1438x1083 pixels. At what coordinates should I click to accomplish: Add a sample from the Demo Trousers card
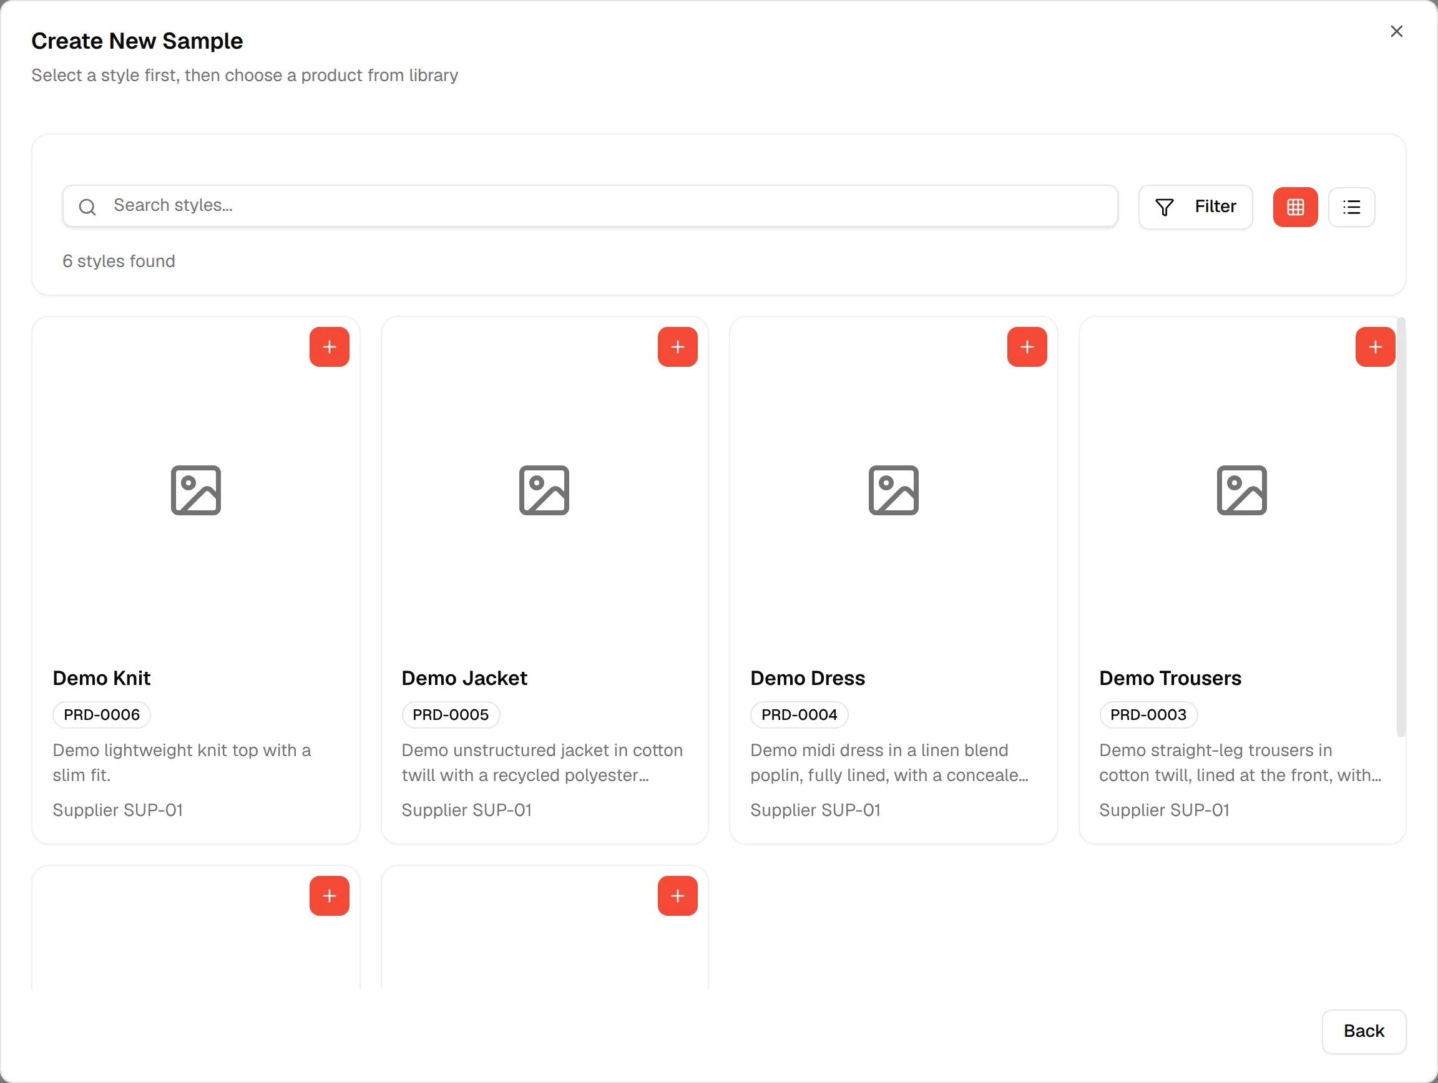pyautogui.click(x=1375, y=347)
